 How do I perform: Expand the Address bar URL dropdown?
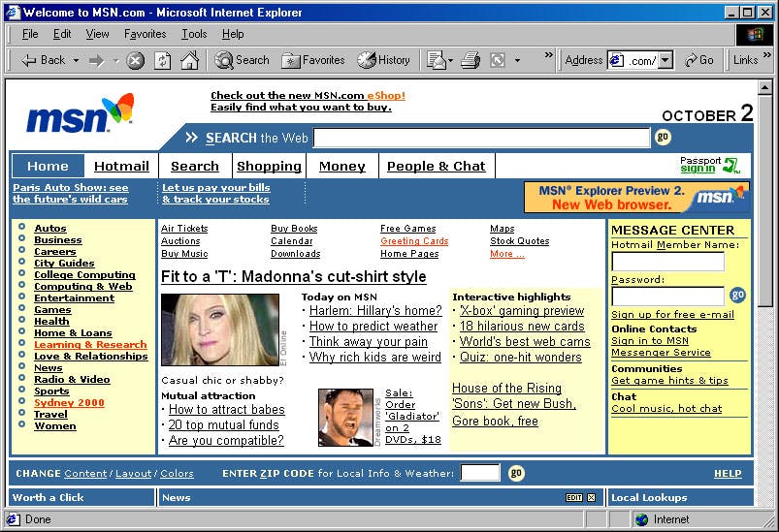(x=665, y=60)
